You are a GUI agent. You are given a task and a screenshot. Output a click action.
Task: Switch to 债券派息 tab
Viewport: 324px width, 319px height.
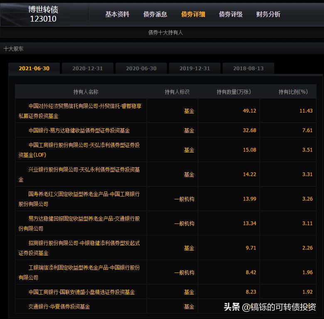pos(155,14)
